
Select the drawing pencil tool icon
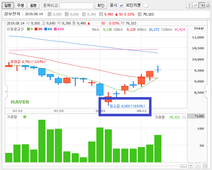(x=195, y=5)
